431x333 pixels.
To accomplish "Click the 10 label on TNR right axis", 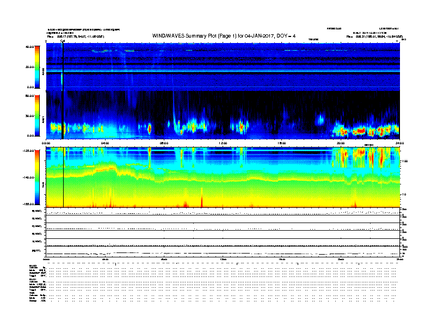I will [x=404, y=194].
